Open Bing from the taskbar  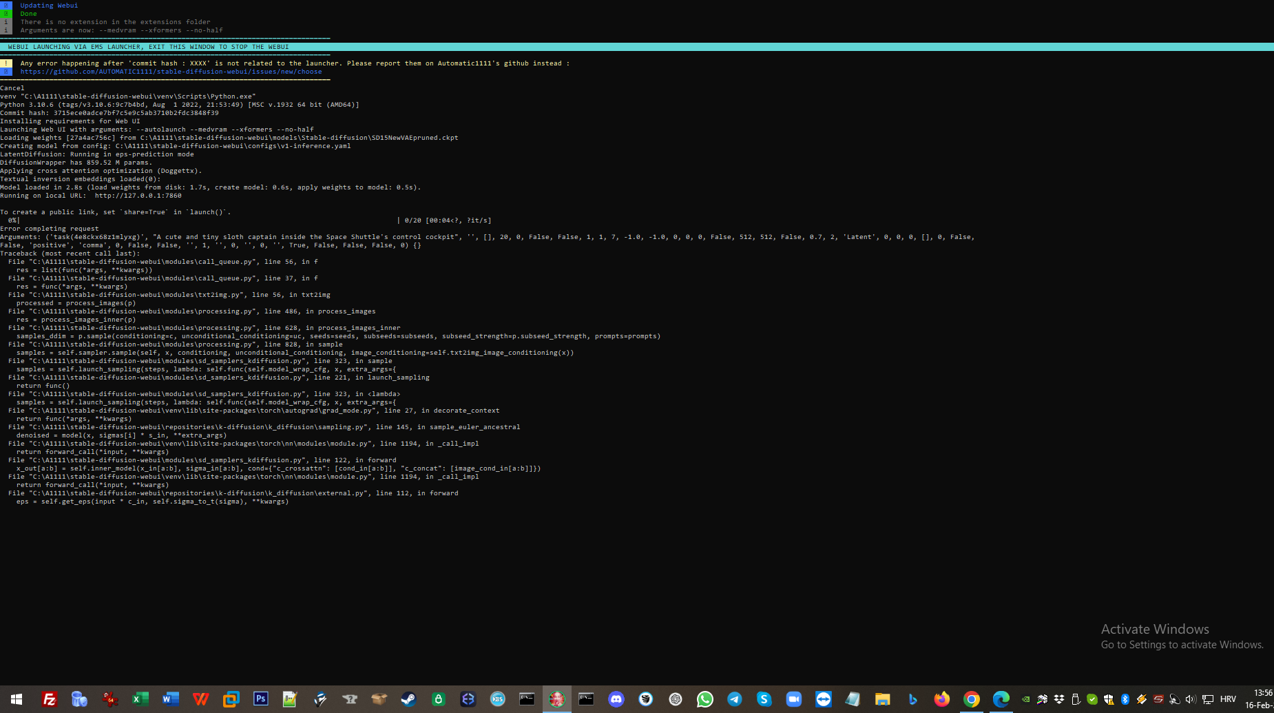[x=912, y=699]
